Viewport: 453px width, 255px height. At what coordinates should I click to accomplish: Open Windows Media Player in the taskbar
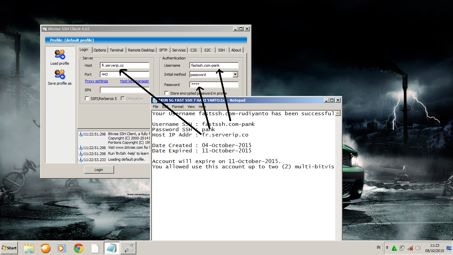coord(62,248)
